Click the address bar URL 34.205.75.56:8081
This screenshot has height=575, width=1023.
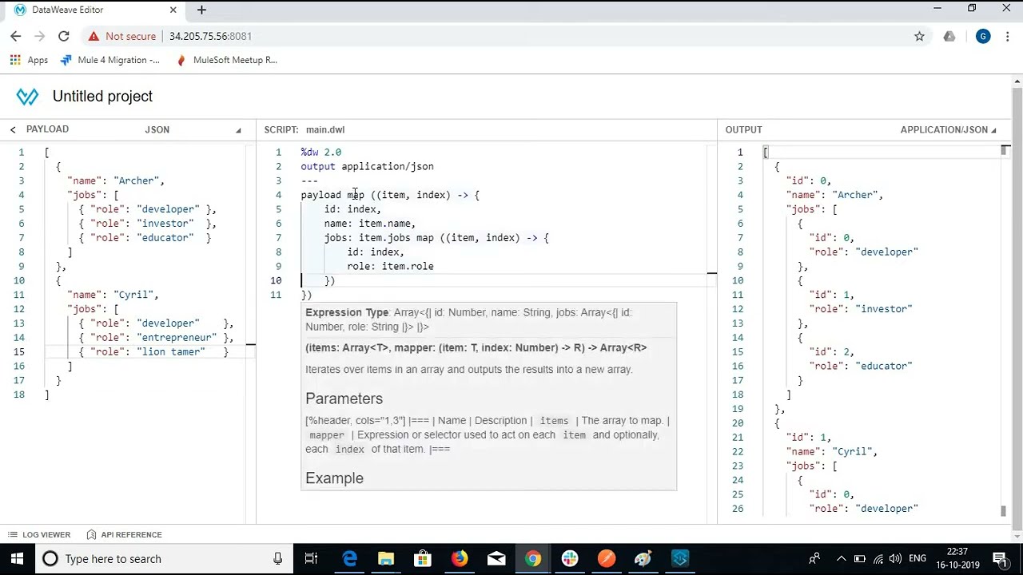point(210,36)
